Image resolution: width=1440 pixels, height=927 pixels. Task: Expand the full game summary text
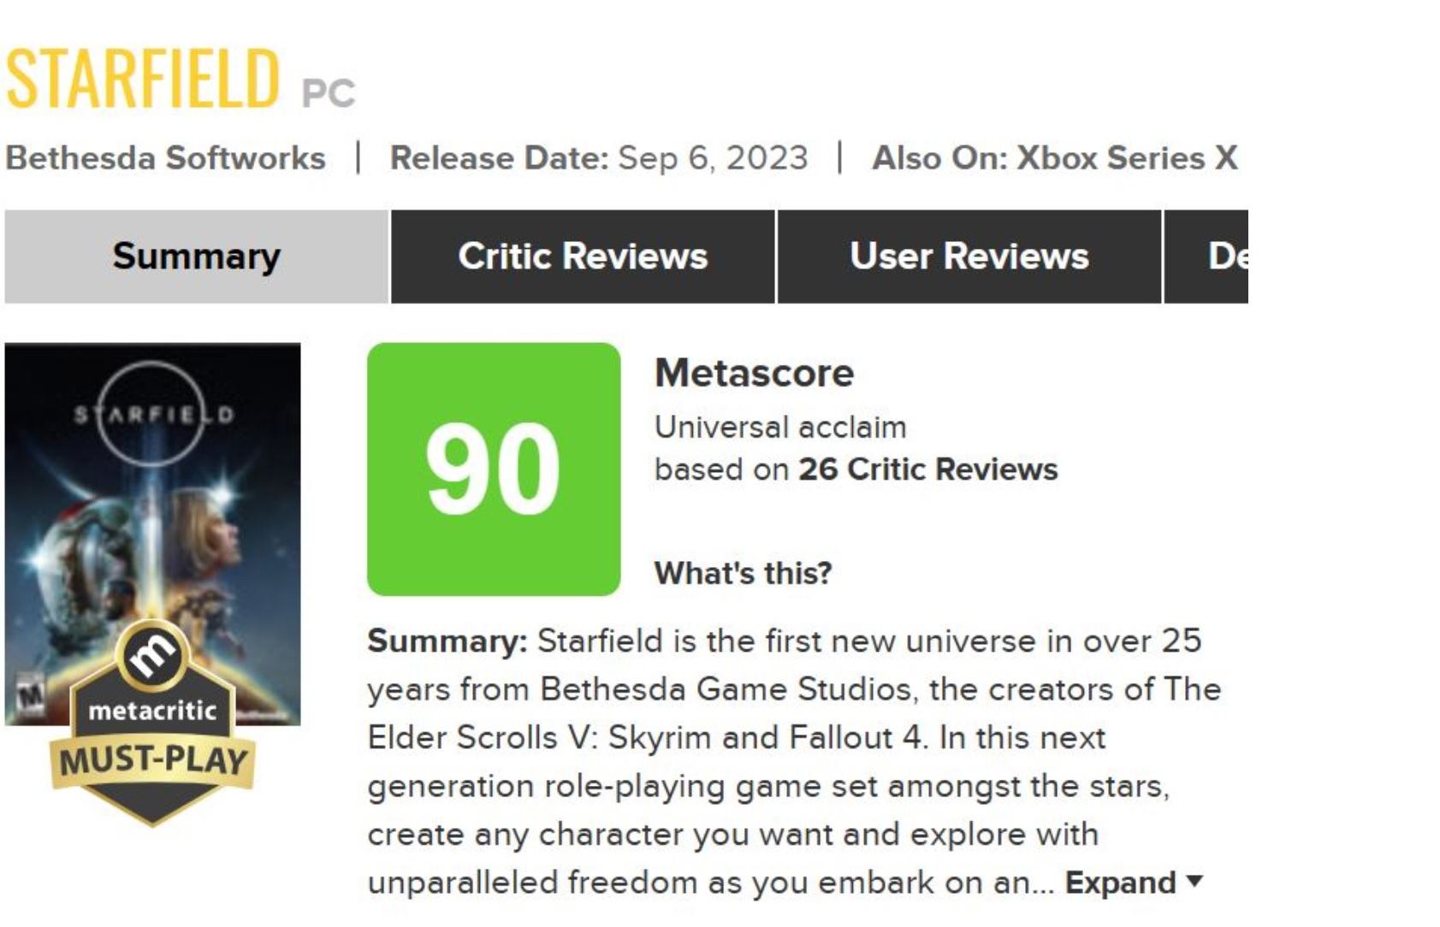[1120, 883]
